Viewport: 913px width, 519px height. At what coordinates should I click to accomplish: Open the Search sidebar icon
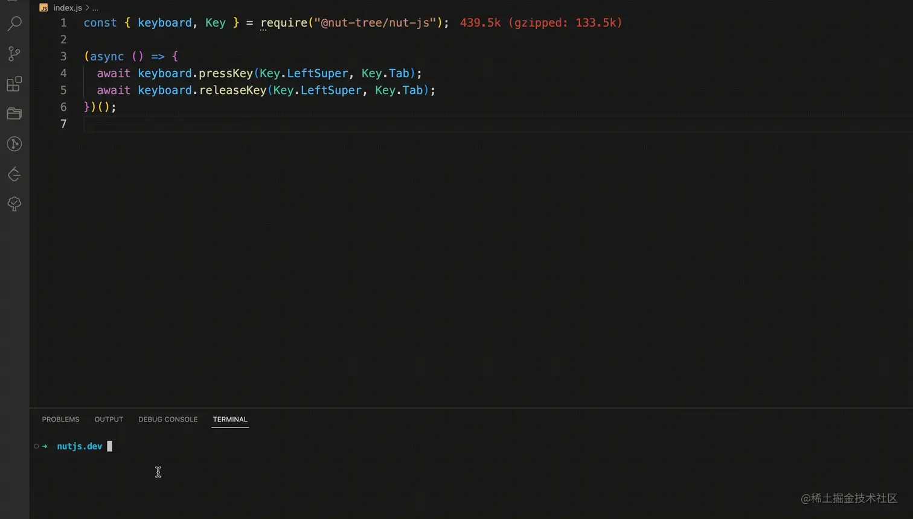pyautogui.click(x=14, y=24)
